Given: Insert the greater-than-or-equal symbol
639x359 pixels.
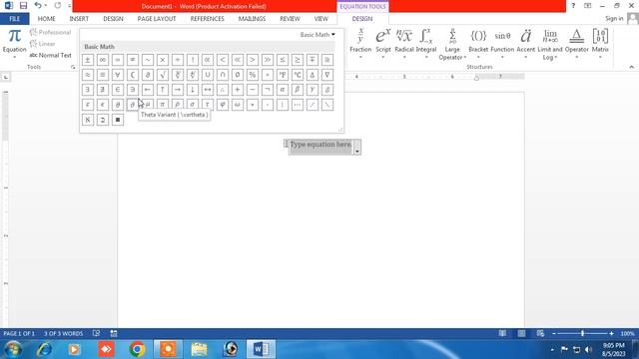Looking at the screenshot, I should [x=298, y=60].
